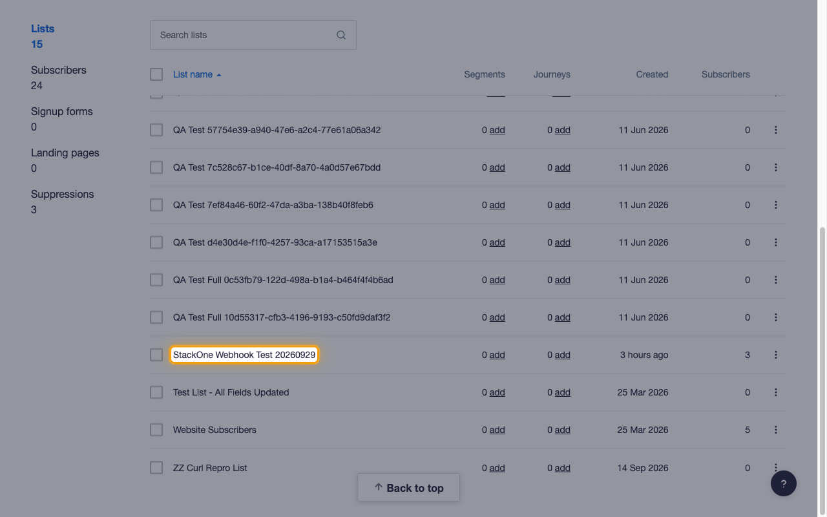Click into the Search lists field
The image size is (827, 517).
(253, 35)
